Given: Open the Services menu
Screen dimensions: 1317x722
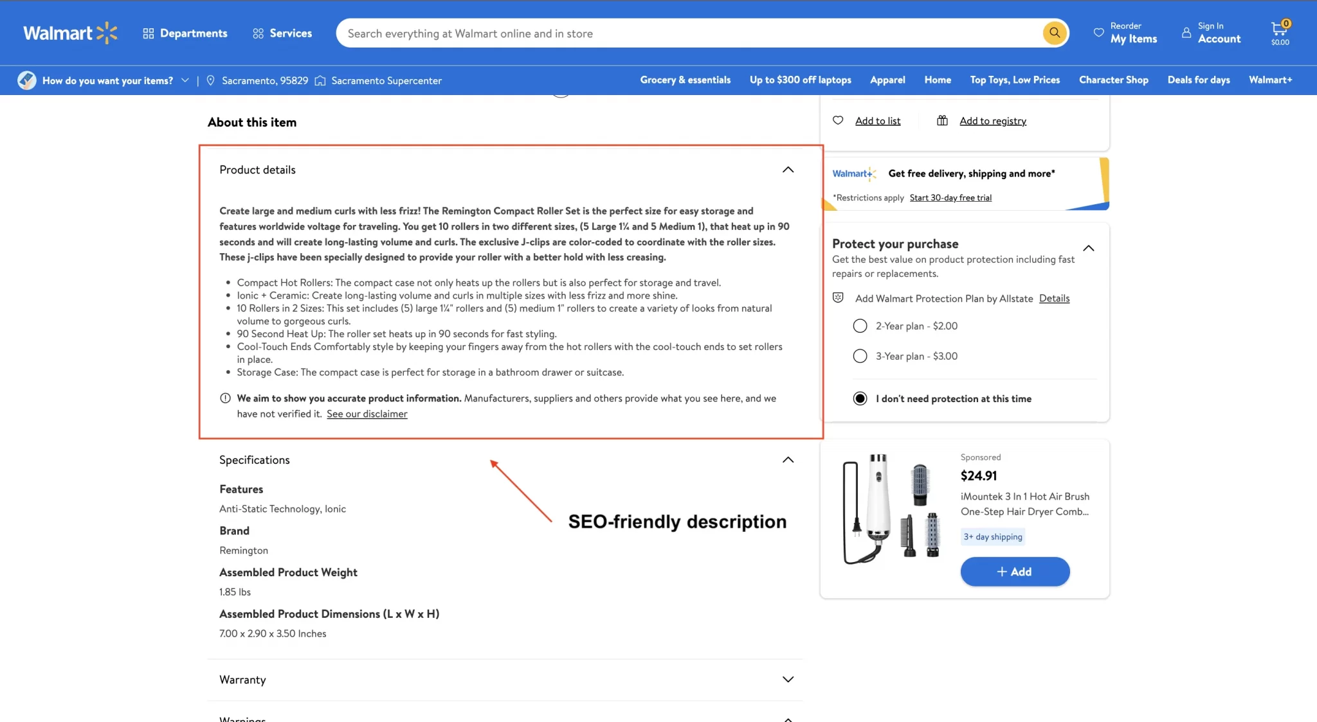Looking at the screenshot, I should coord(282,33).
